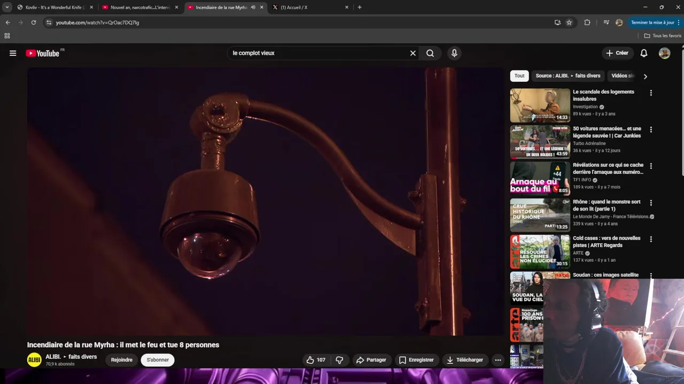Open the browser extensions puzzle icon
Viewport: 684px width, 384px height.
pyautogui.click(x=587, y=22)
